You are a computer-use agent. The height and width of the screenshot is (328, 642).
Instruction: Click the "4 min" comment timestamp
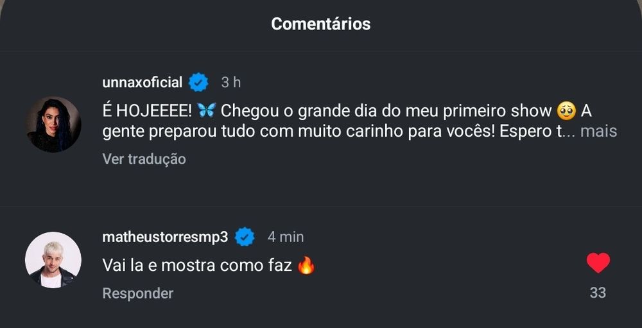(286, 237)
